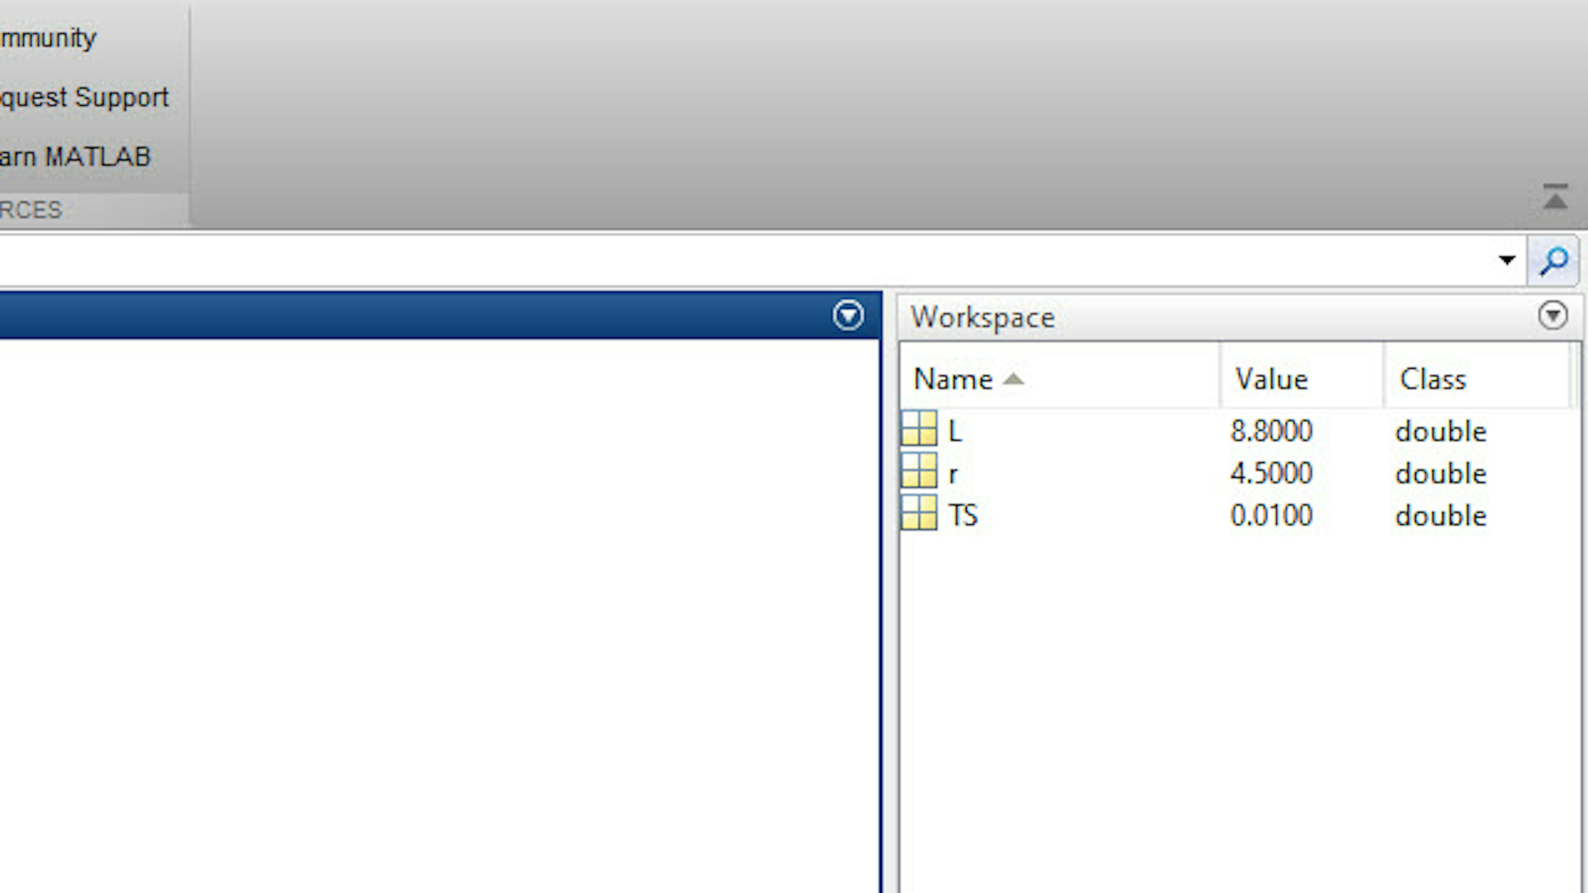Open Request Support
The width and height of the screenshot is (1588, 893).
pos(84,97)
